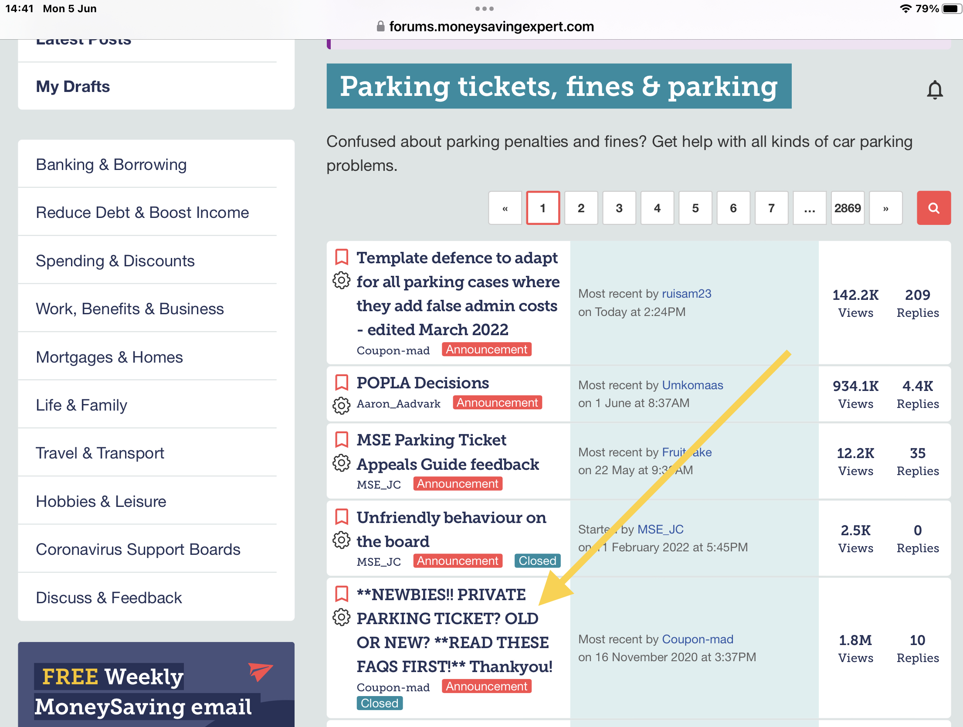Select Travel & Transport category

pos(100,453)
